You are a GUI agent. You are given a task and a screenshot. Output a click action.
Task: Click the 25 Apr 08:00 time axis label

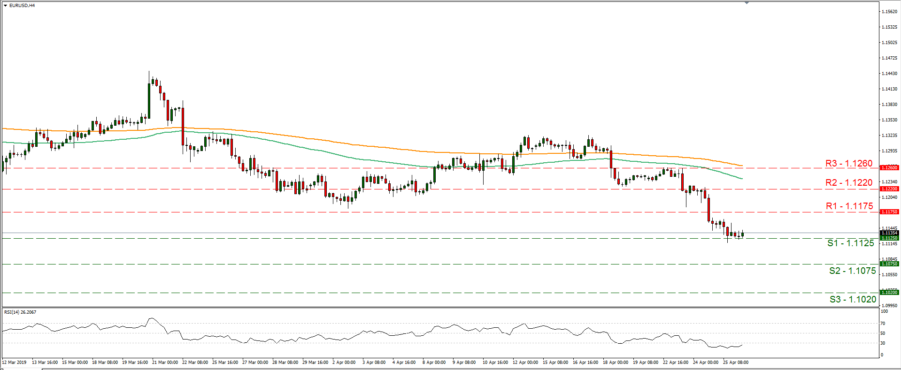(x=736, y=362)
